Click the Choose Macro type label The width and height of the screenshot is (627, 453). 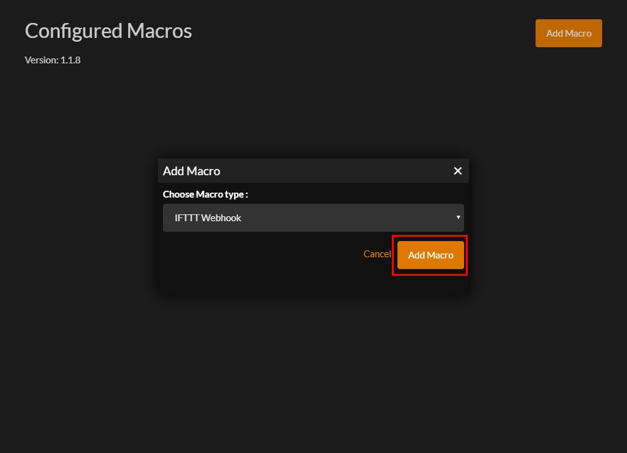pyautogui.click(x=205, y=194)
